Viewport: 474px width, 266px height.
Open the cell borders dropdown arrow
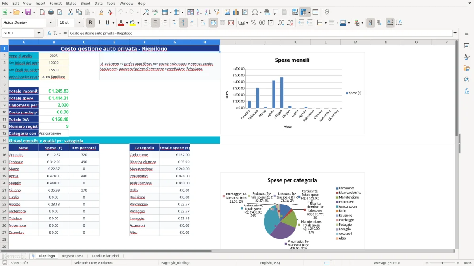click(x=326, y=23)
